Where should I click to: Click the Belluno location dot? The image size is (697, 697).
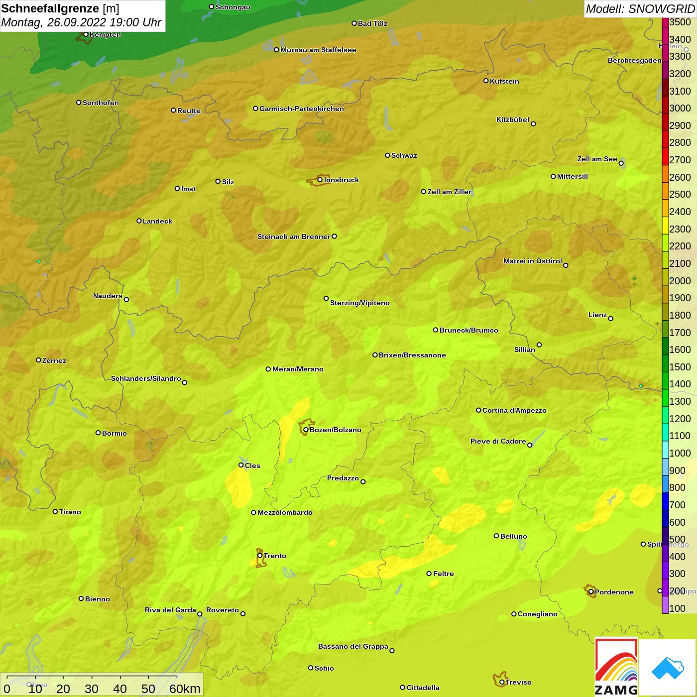[496, 536]
